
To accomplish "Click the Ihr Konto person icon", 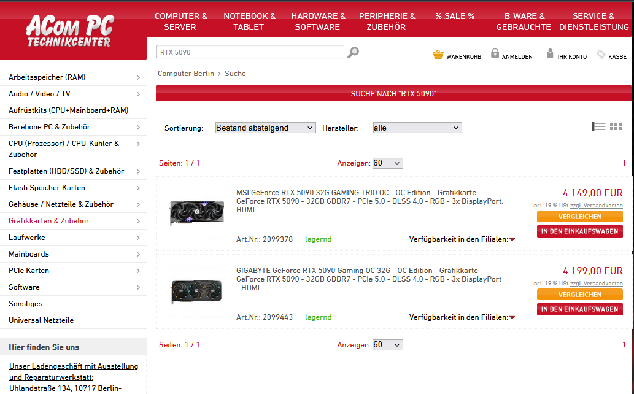I will (x=550, y=53).
